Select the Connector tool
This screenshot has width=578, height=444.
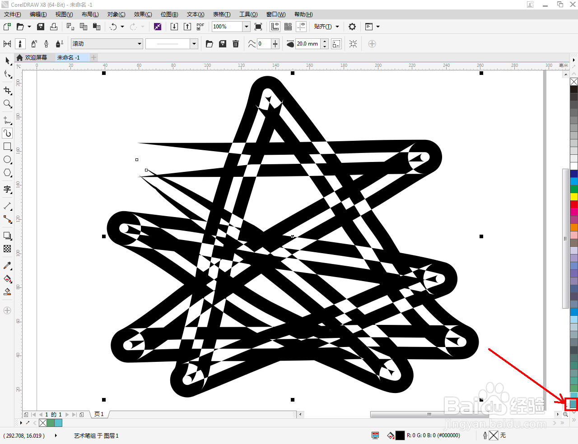pyautogui.click(x=7, y=219)
